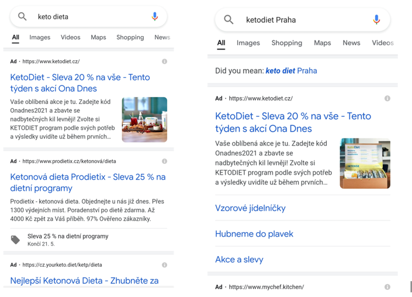Click left KetoDiet ad description starting 'Vaše oblíbená akce'

pyautogui.click(x=63, y=119)
